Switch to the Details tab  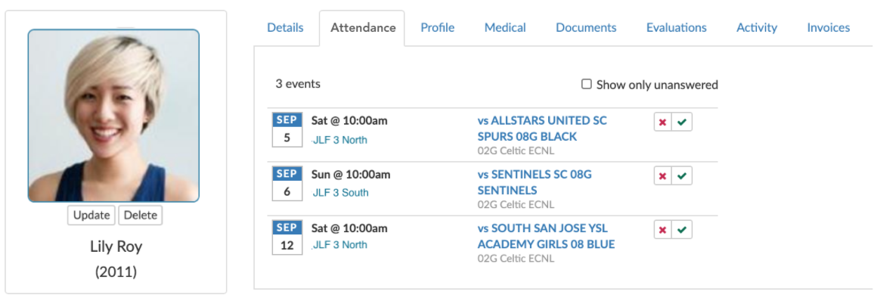pos(285,27)
